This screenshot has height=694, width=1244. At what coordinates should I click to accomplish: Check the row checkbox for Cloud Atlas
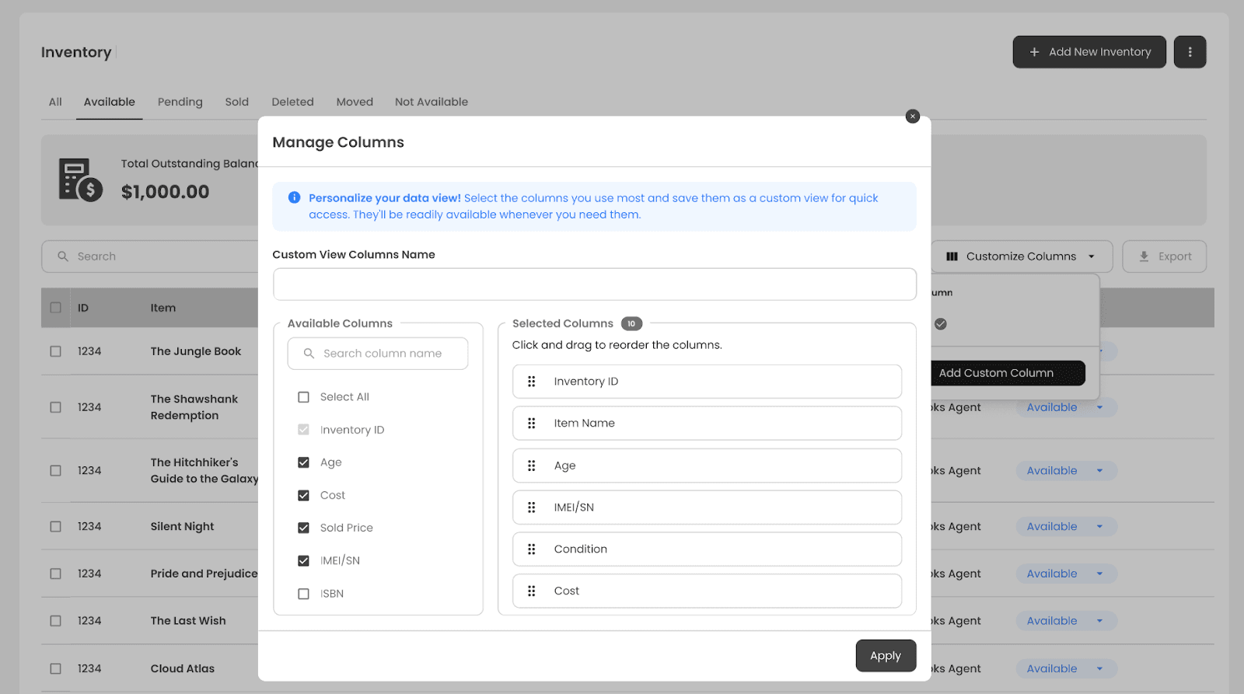coord(56,668)
